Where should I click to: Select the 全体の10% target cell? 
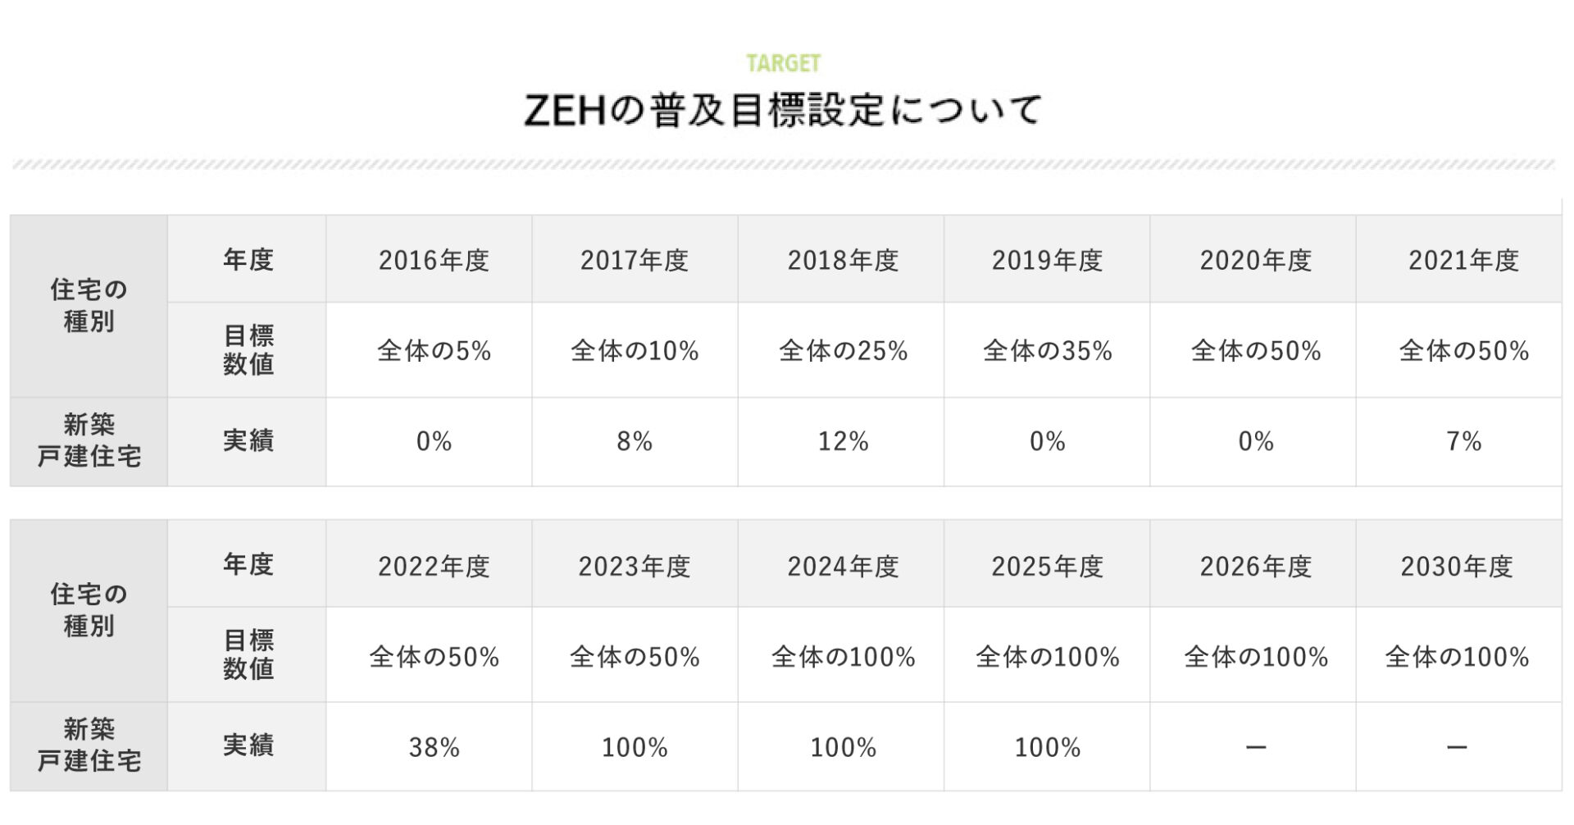pyautogui.click(x=635, y=351)
